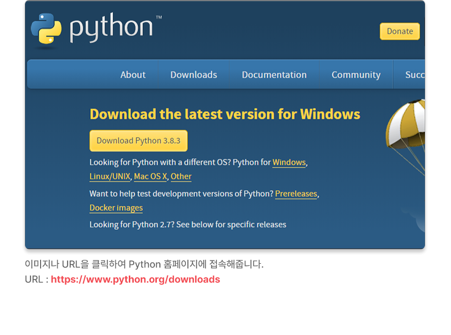
Task: Open the Linux/UNIX download link
Action: 110,177
